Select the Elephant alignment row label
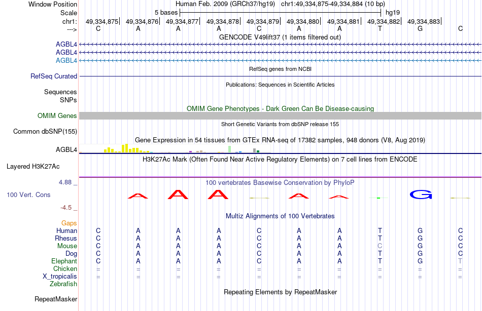 tap(64, 261)
